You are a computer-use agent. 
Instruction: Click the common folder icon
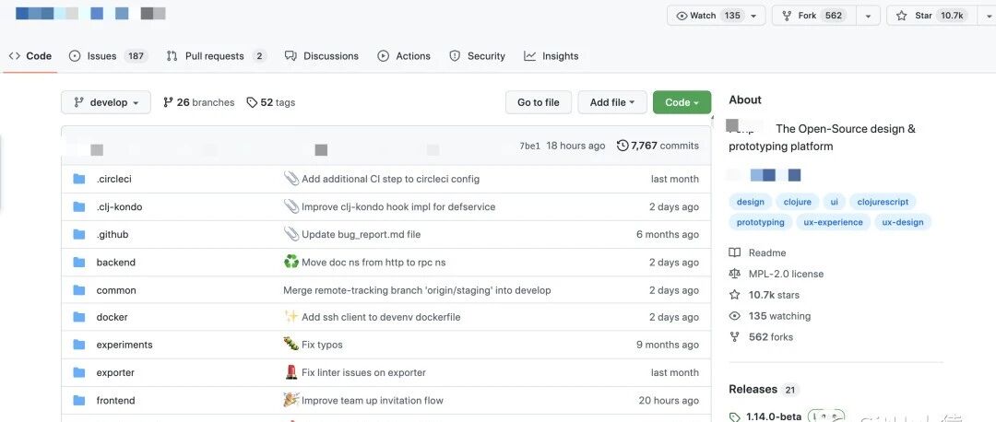[x=78, y=290]
